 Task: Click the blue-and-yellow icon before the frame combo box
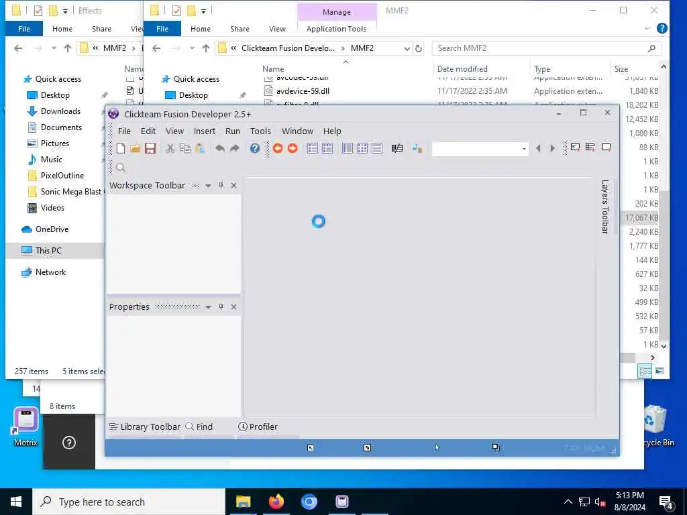[x=417, y=148]
